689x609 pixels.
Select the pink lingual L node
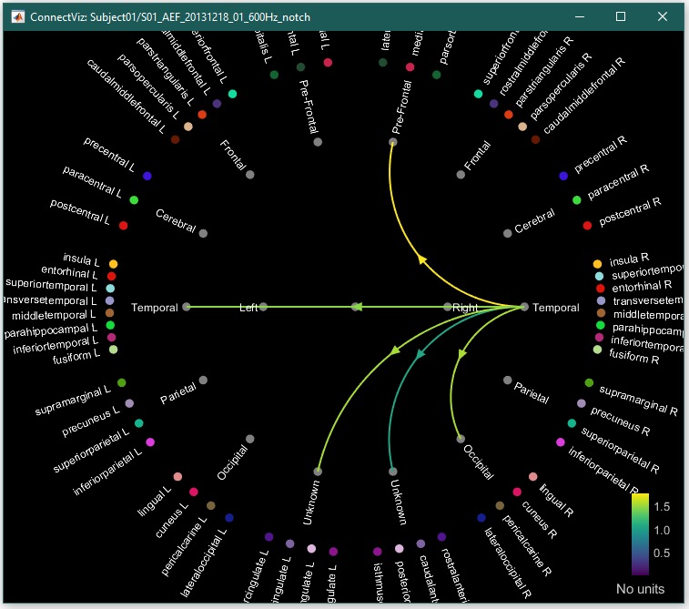[x=177, y=477]
